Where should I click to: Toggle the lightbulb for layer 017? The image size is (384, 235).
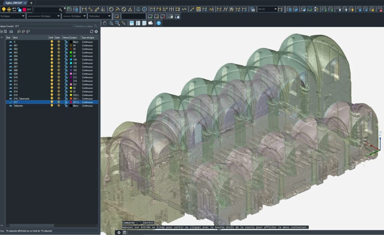click(x=52, y=102)
